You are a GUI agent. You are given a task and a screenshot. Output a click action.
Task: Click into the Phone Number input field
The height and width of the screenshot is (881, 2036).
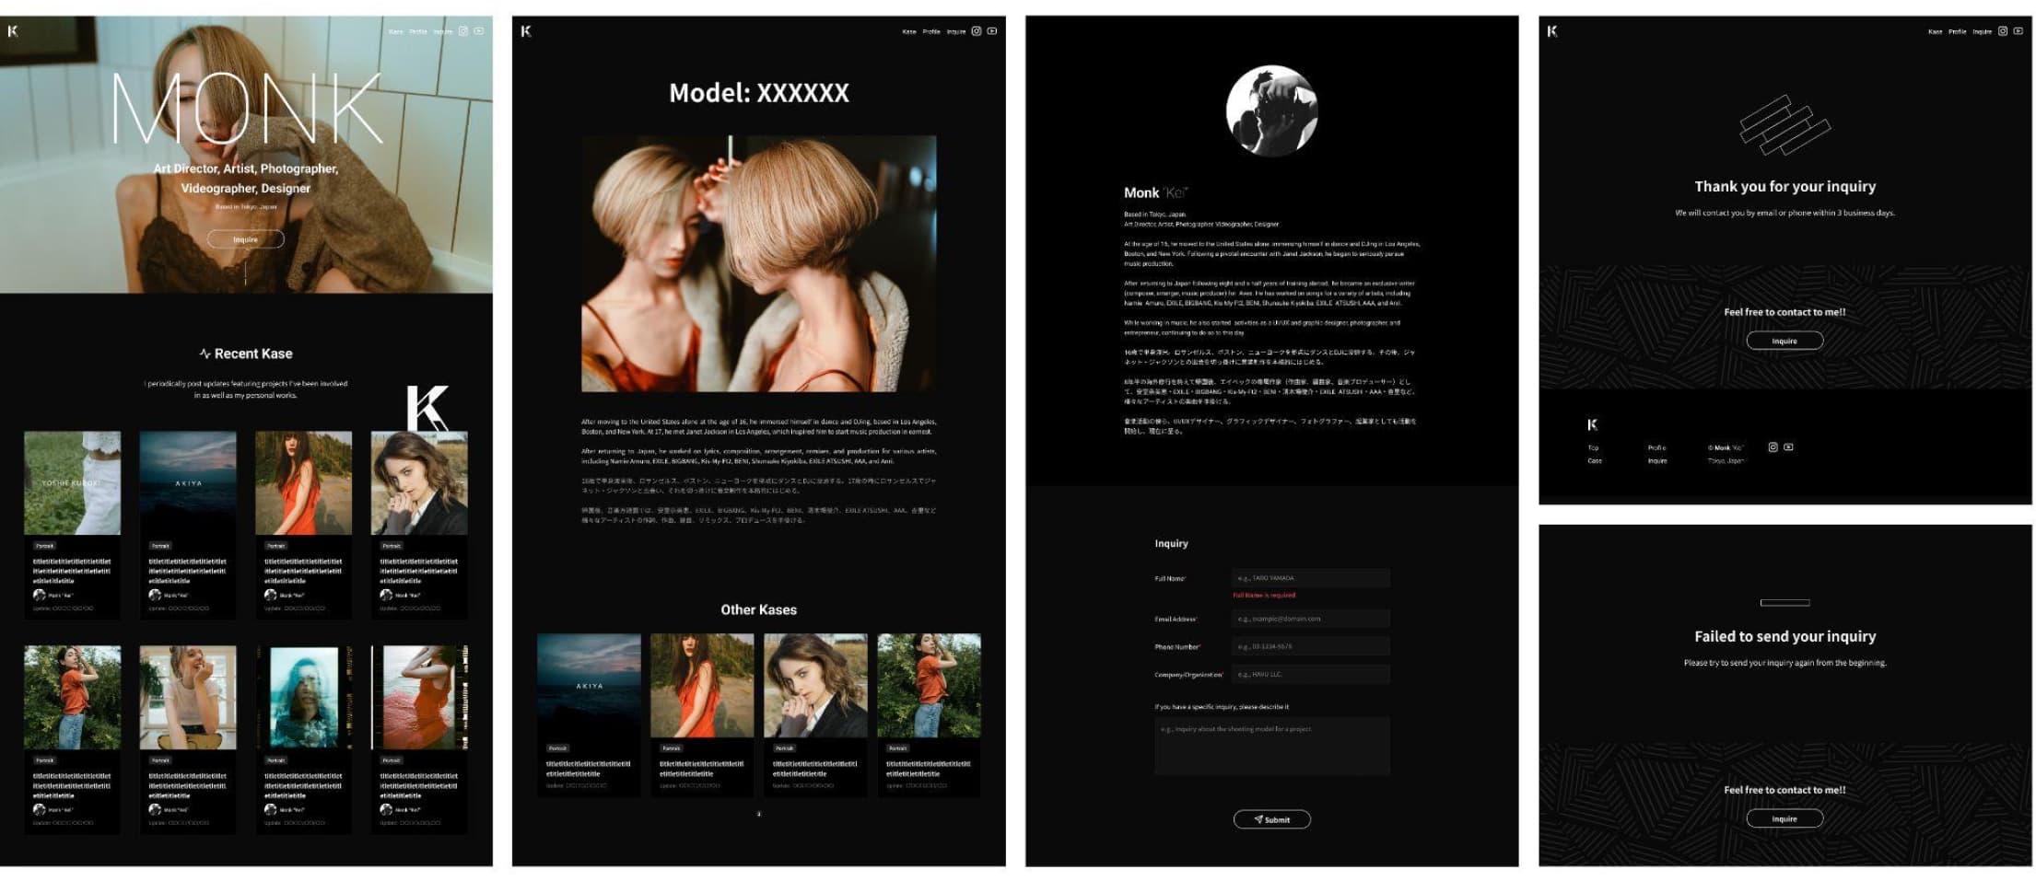[x=1310, y=646]
